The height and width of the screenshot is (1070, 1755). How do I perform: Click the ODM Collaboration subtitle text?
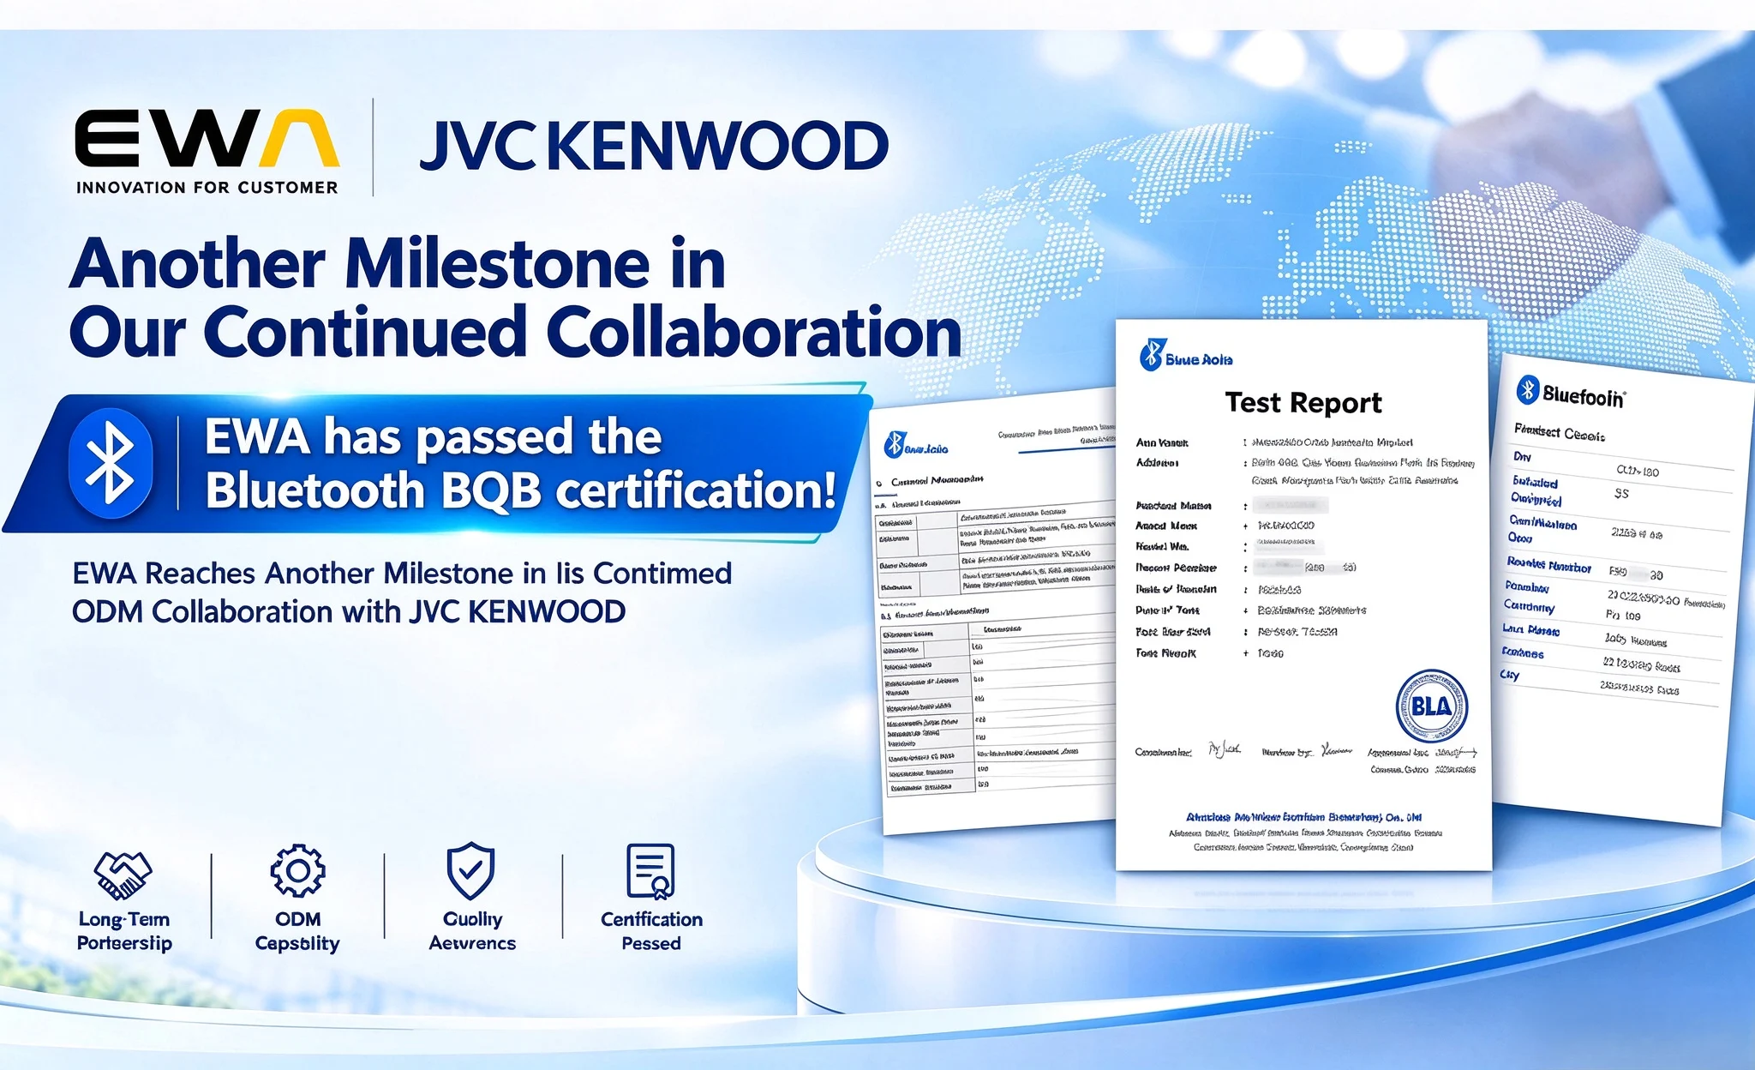[402, 592]
